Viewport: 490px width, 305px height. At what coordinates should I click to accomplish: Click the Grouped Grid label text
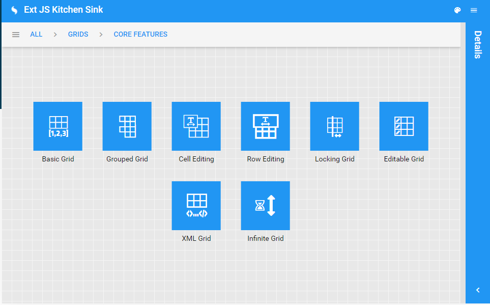[127, 159]
